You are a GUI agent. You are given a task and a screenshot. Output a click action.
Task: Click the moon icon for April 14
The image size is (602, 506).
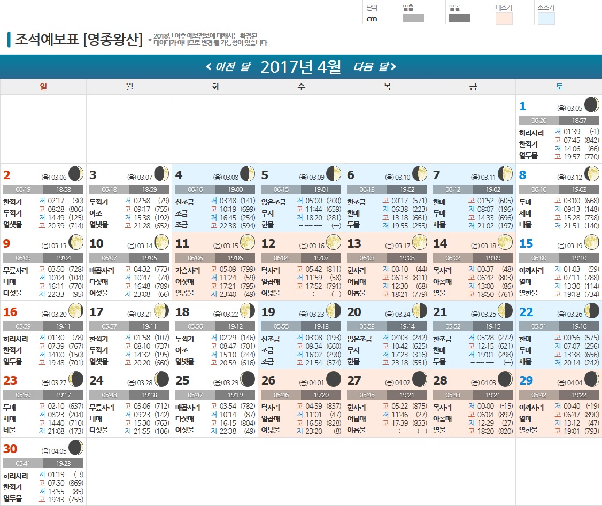[505, 242]
